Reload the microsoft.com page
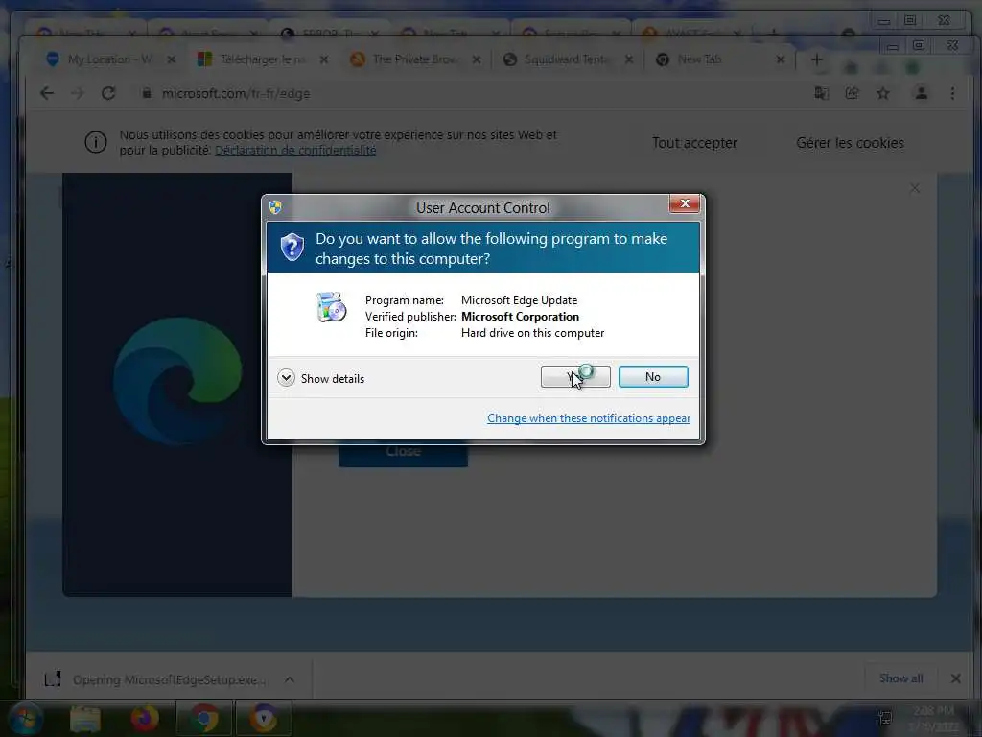982x737 pixels. tap(108, 93)
